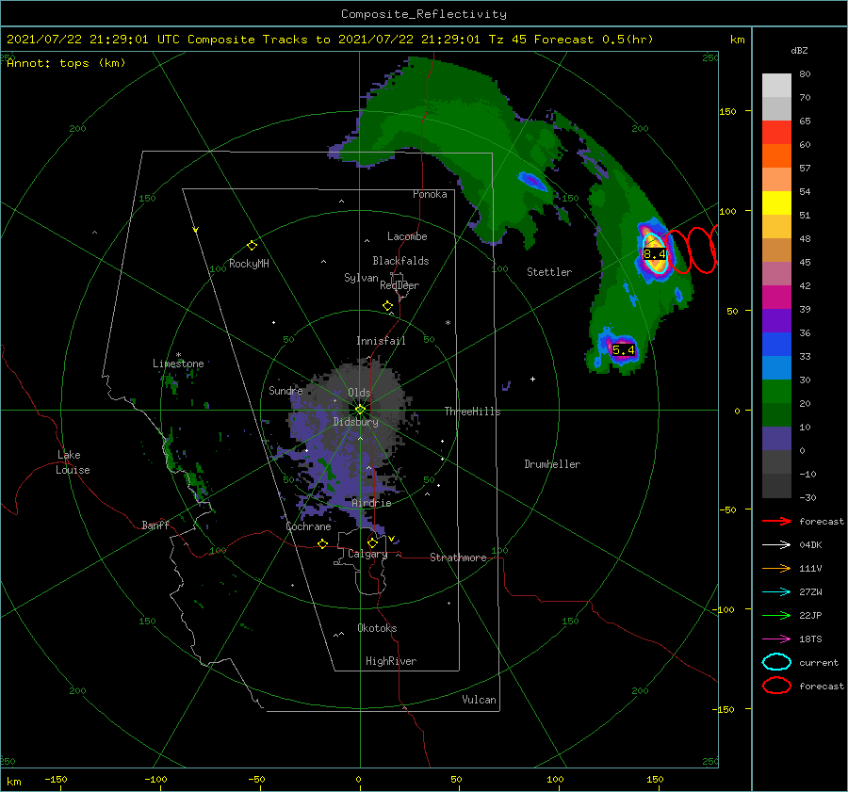Viewport: 848px width, 792px height.
Task: Click the dBZ legend heading
Action: pyautogui.click(x=799, y=51)
